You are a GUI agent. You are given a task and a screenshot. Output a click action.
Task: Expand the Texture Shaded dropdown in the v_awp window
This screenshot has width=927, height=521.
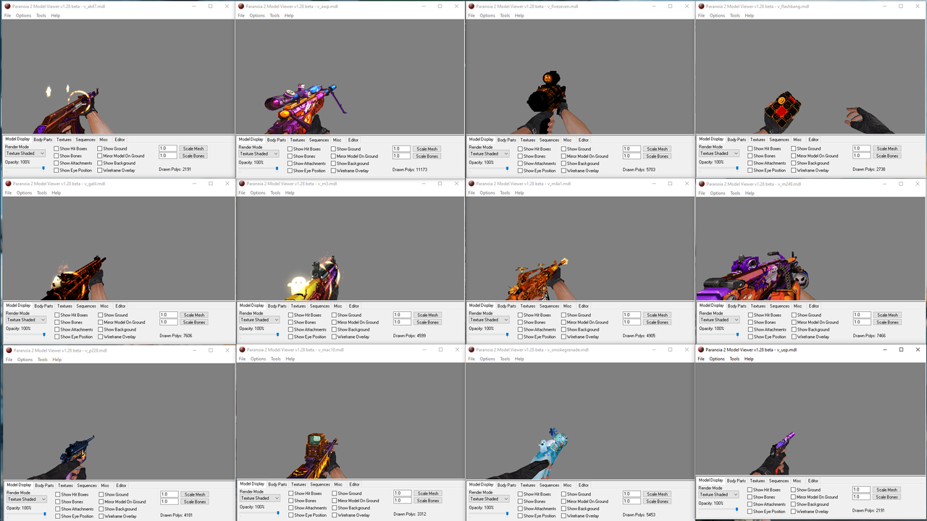click(259, 153)
